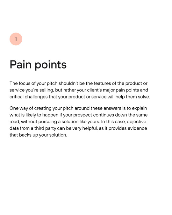Image resolution: width=172 pixels, height=215 pixels.
Task: Click the pink circle numbered 1
Action: [16, 39]
